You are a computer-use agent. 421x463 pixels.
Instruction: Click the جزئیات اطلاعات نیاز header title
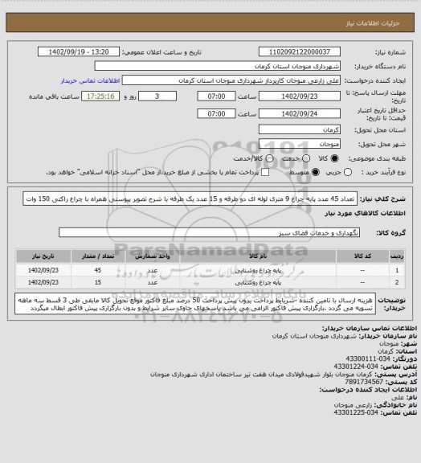coord(373,23)
